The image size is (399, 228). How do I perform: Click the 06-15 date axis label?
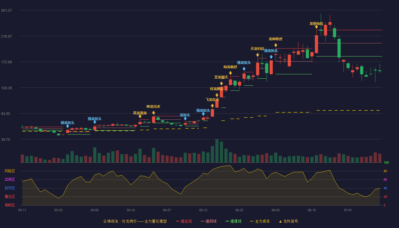[x=312, y=210]
